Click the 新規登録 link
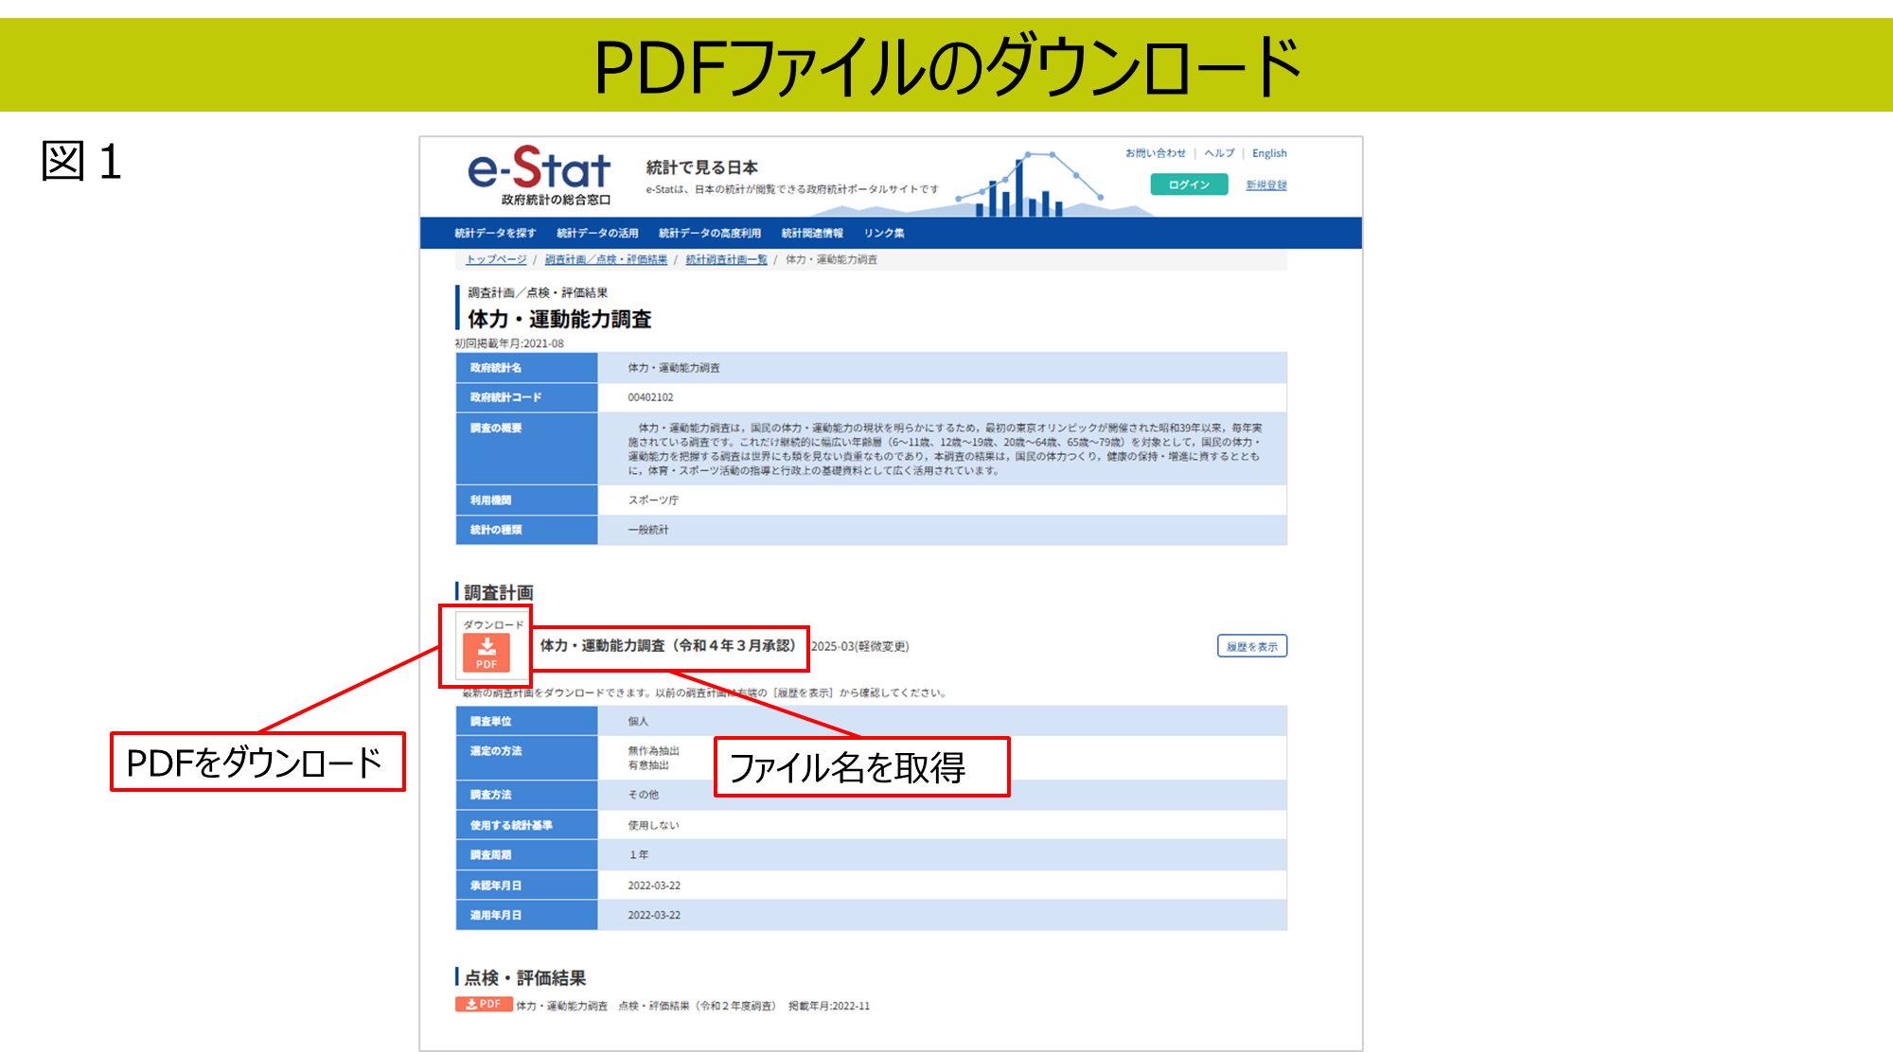 [x=1266, y=185]
